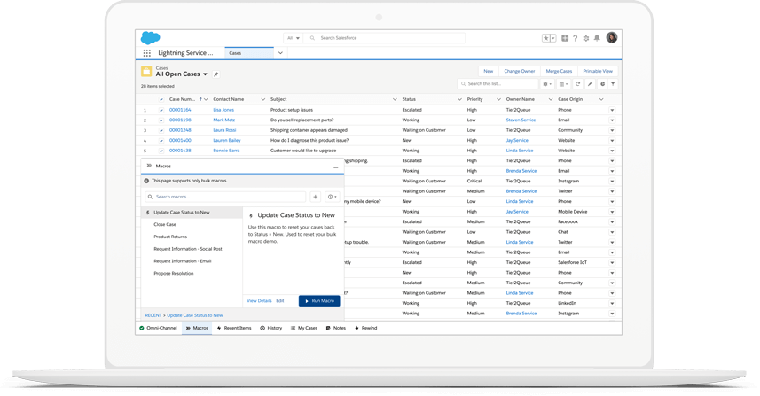Screen dimensions: 760x396
Task: Click the Change Owner button
Action: tap(519, 71)
